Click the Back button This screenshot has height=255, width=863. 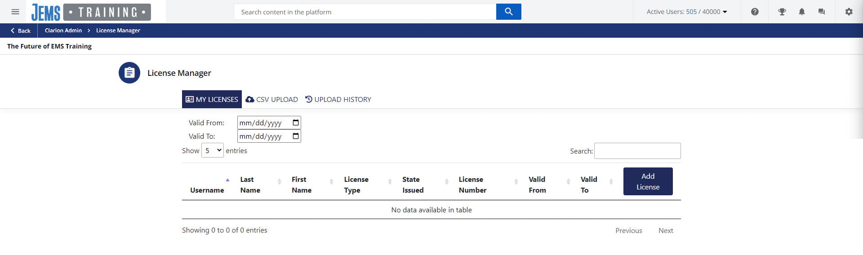point(20,31)
